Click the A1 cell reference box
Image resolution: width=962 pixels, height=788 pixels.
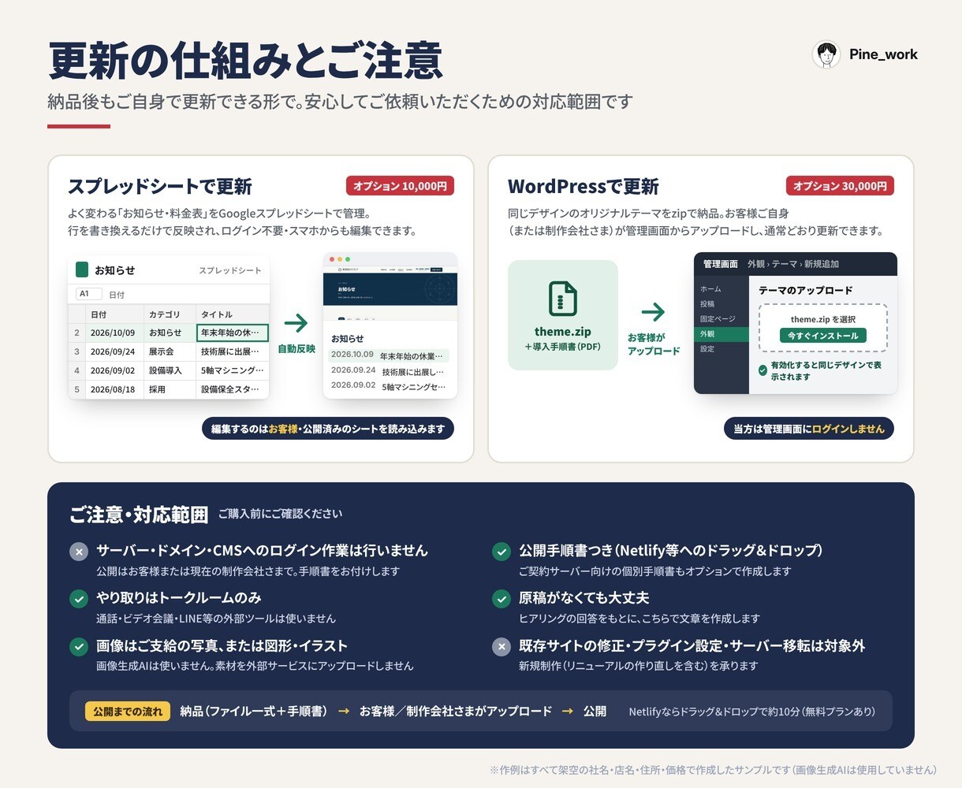89,294
